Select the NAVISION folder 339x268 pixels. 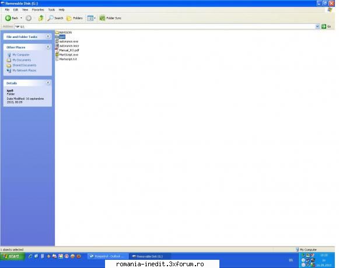point(64,33)
